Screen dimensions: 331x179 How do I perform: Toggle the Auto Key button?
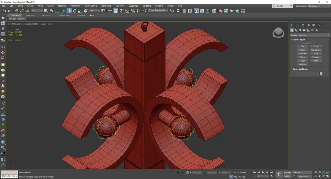tap(287, 172)
